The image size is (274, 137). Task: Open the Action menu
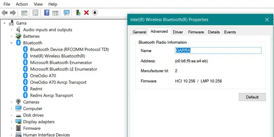(22, 4)
